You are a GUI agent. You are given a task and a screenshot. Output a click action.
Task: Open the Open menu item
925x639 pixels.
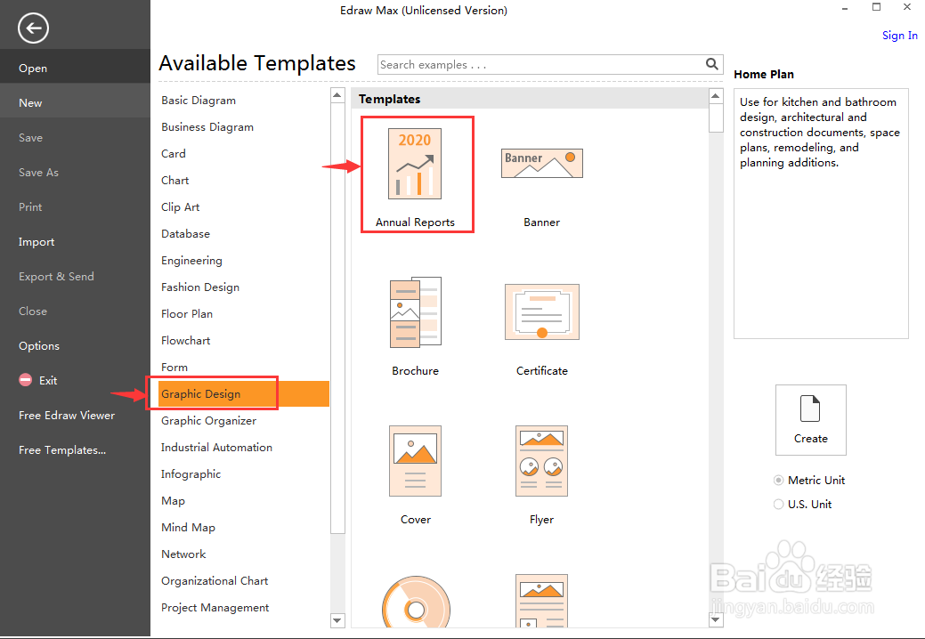coord(75,68)
